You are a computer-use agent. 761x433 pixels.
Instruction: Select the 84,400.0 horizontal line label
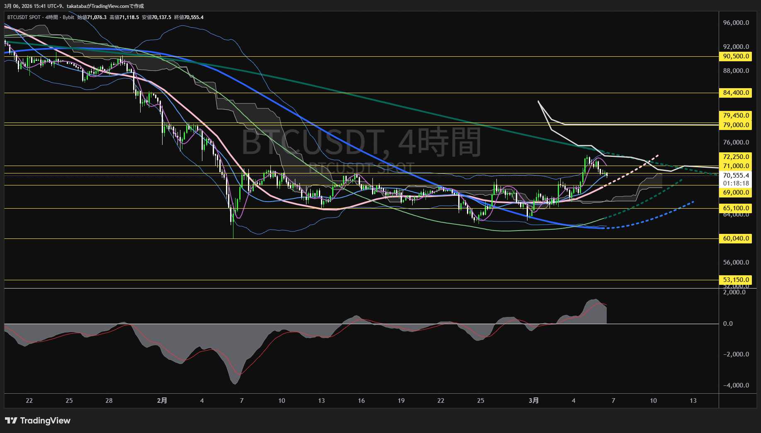point(736,93)
